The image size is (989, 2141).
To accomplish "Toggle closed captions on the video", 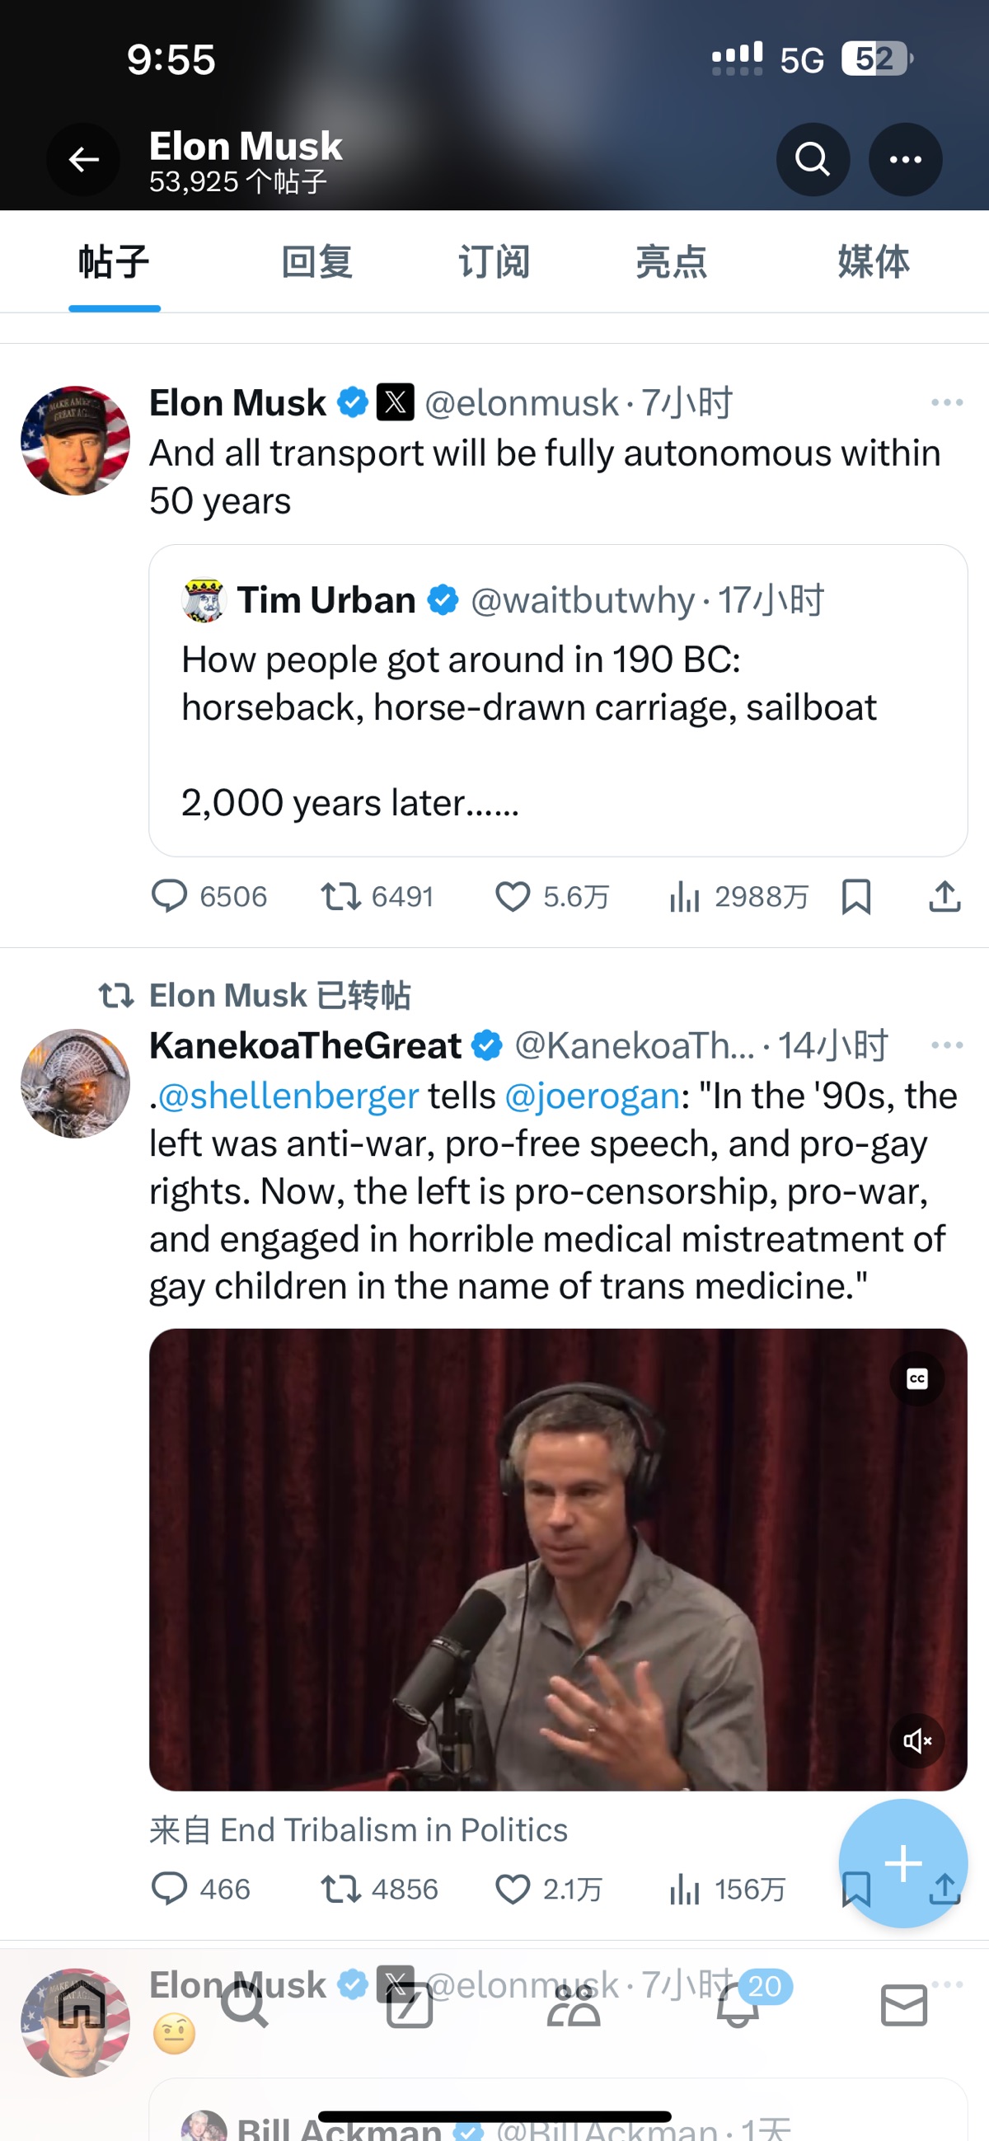I will (916, 1380).
